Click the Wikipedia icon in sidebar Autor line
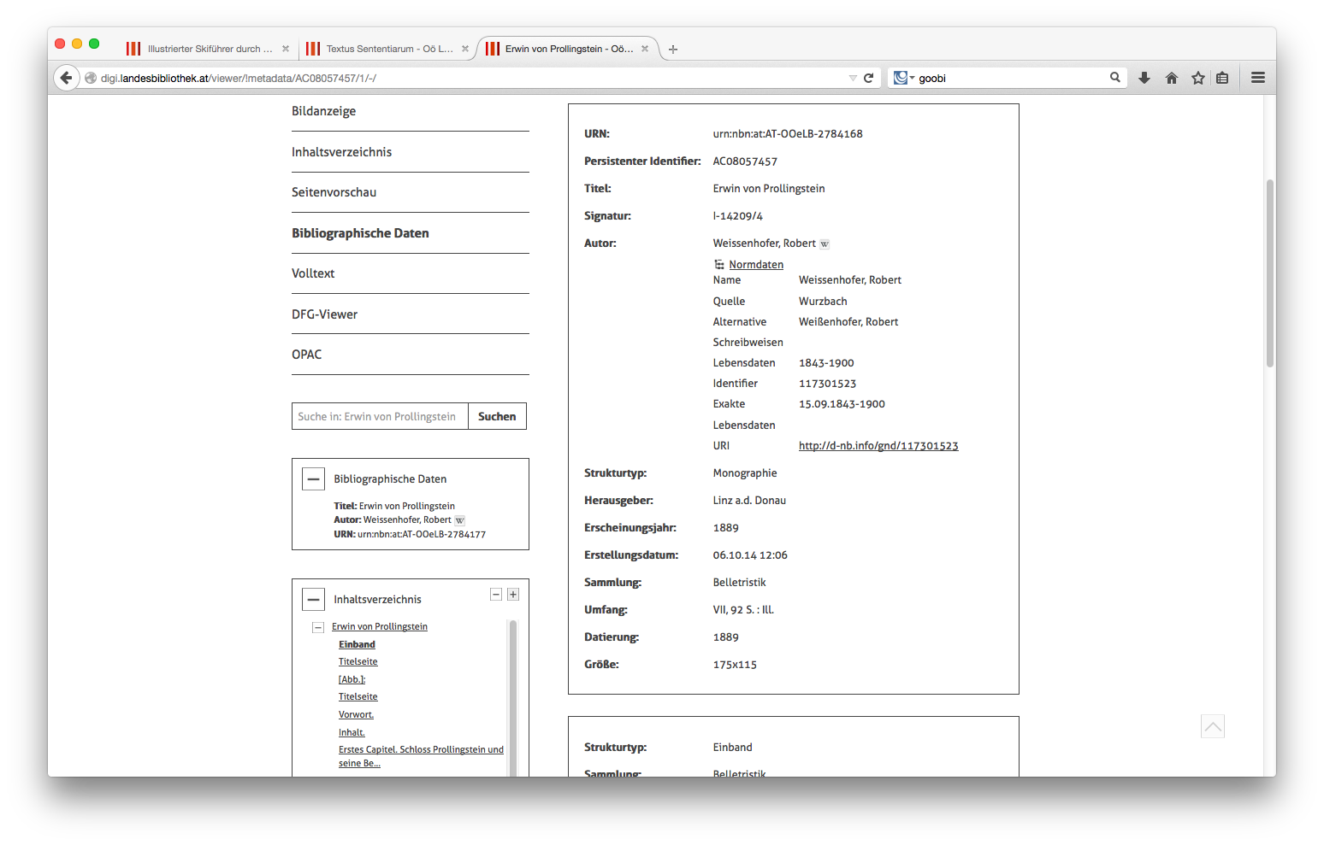This screenshot has height=845, width=1324. click(x=460, y=520)
